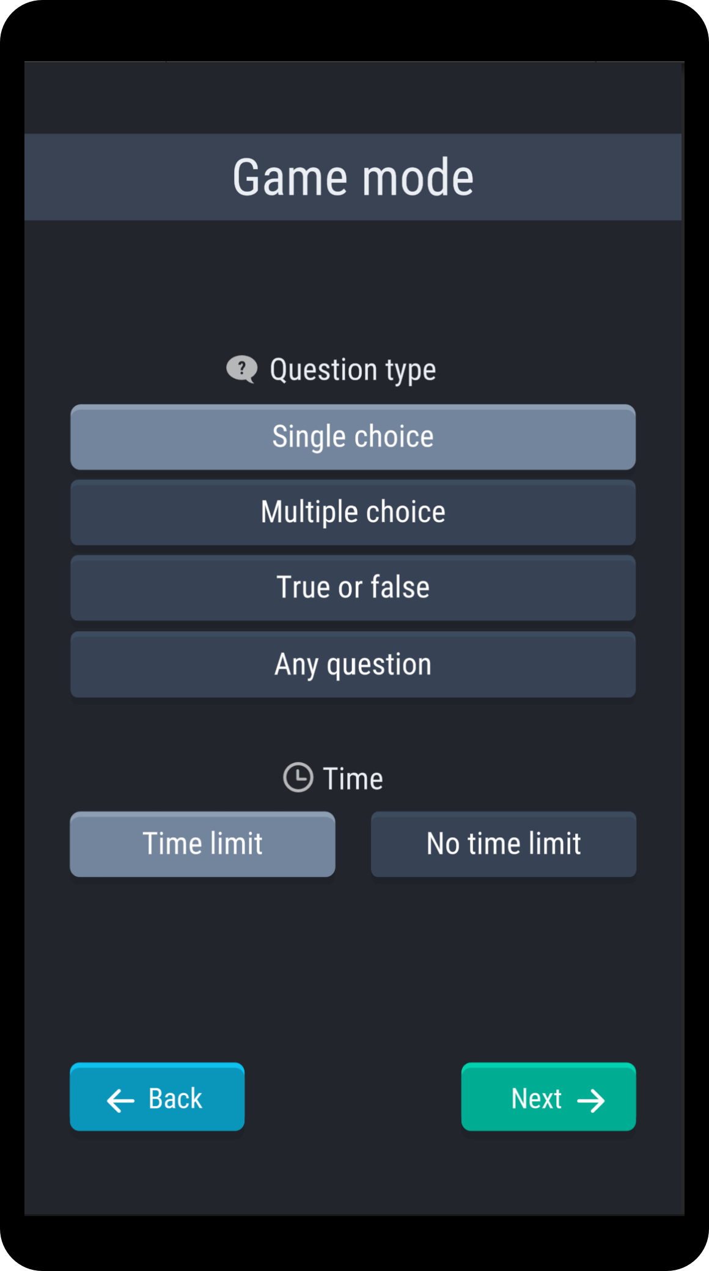Click the Question type section label

[x=353, y=370]
